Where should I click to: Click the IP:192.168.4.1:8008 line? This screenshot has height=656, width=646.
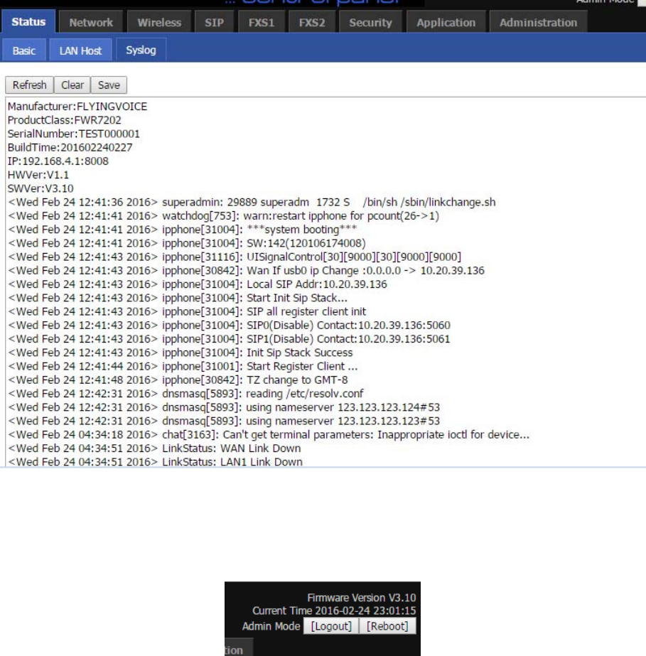(x=58, y=161)
